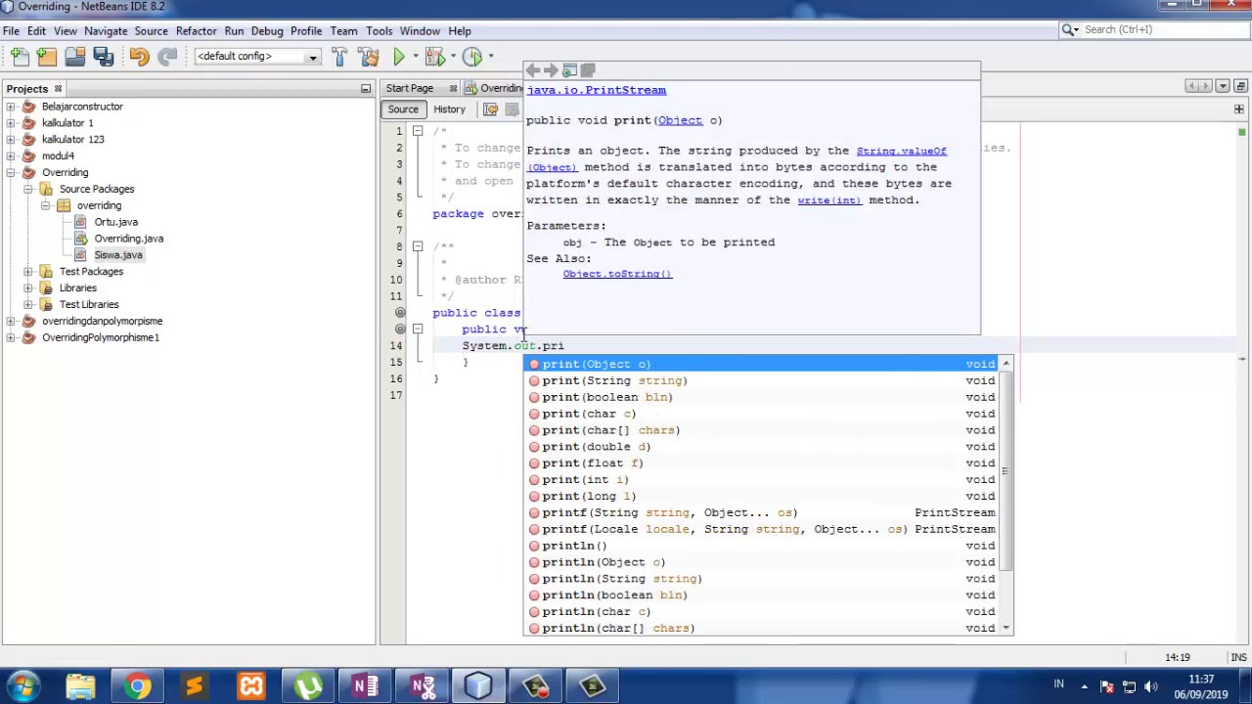Viewport: 1252px width, 704px height.
Task: Open Javadoc in external browser icon
Action: [569, 70]
